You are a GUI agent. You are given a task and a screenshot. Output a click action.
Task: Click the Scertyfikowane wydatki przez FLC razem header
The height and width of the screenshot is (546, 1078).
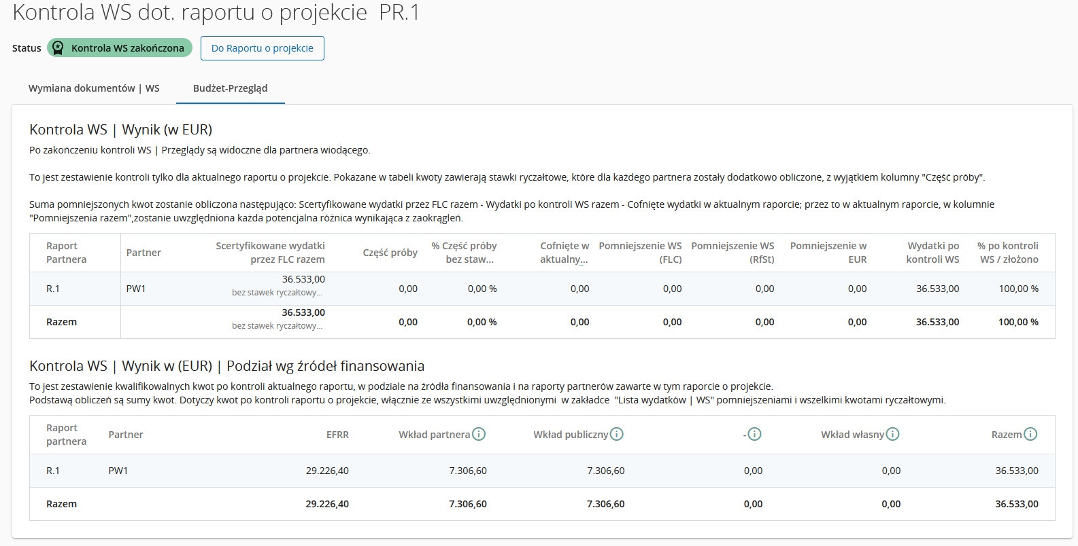tap(270, 253)
